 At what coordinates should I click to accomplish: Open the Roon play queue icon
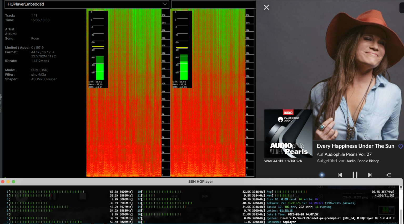point(389,175)
